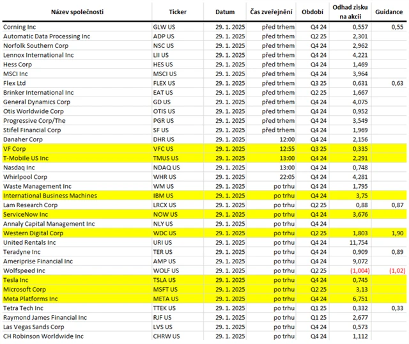This screenshot has width=409, height=344.
Task: Click Western Digital's guidance value 1,90
Action: click(x=394, y=233)
